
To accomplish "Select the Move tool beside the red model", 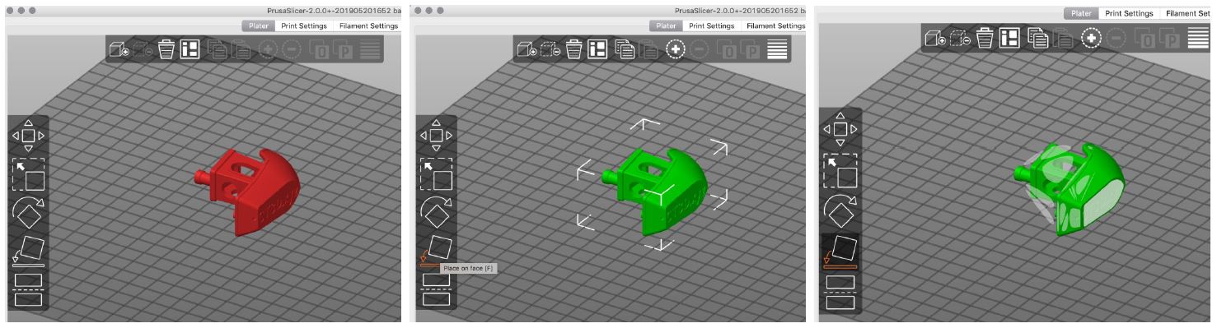I will click(28, 135).
